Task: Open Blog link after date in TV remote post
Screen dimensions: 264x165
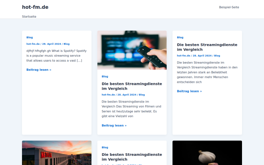Action: tap(142, 95)
